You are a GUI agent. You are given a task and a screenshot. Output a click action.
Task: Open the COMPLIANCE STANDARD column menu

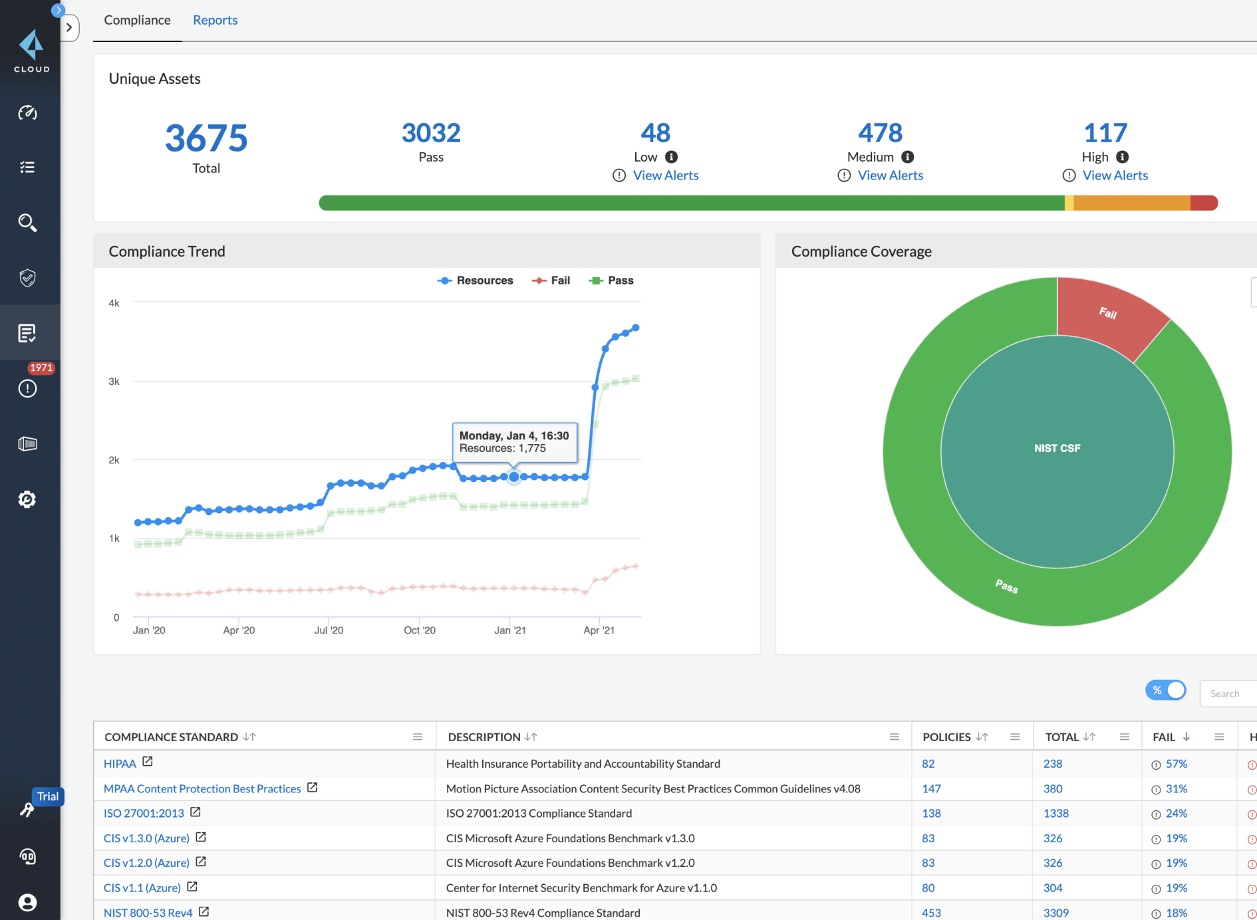(x=418, y=737)
